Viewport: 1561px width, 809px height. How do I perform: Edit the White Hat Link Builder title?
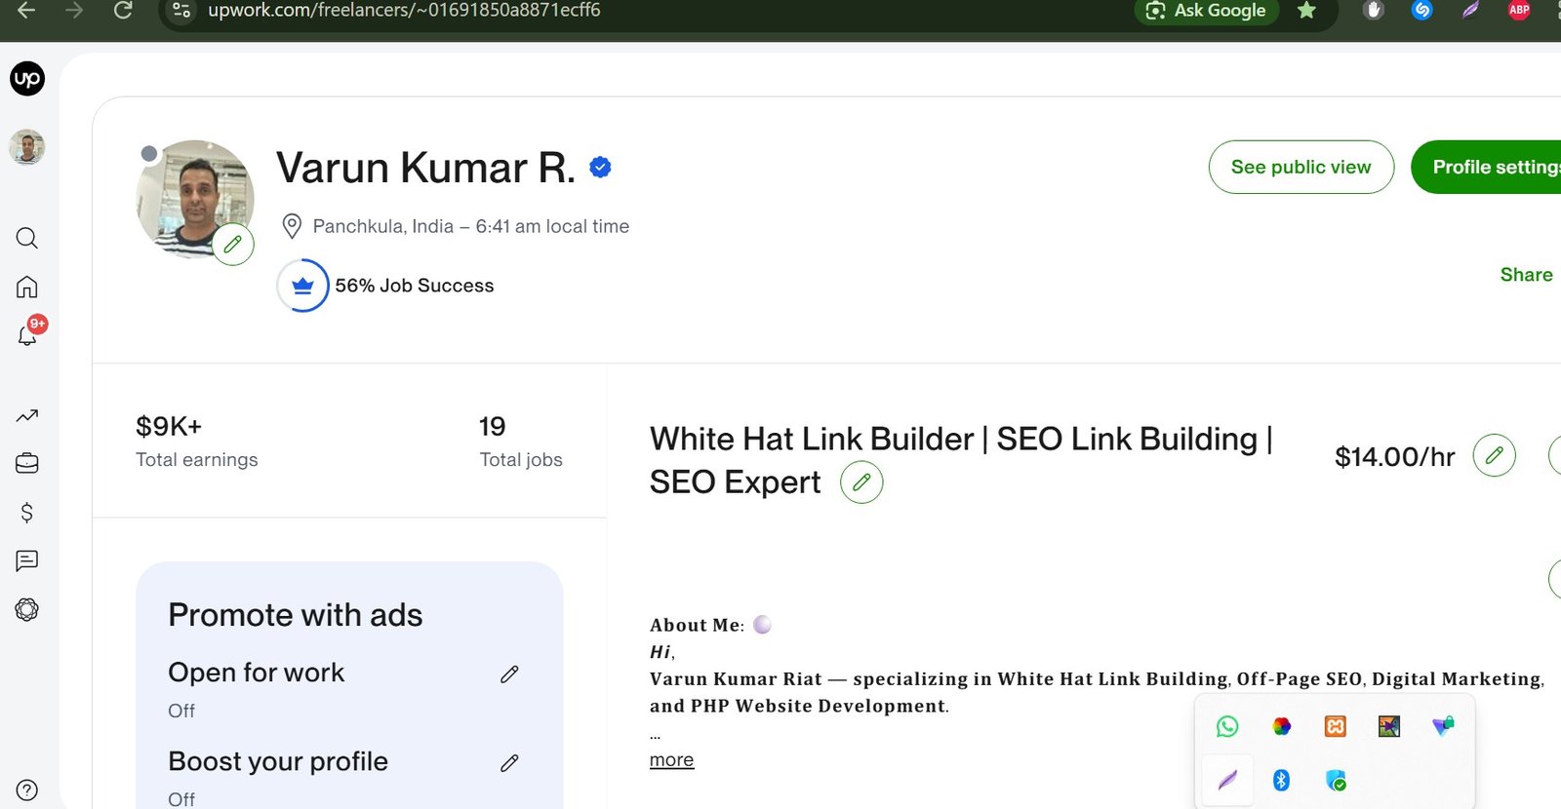(861, 482)
